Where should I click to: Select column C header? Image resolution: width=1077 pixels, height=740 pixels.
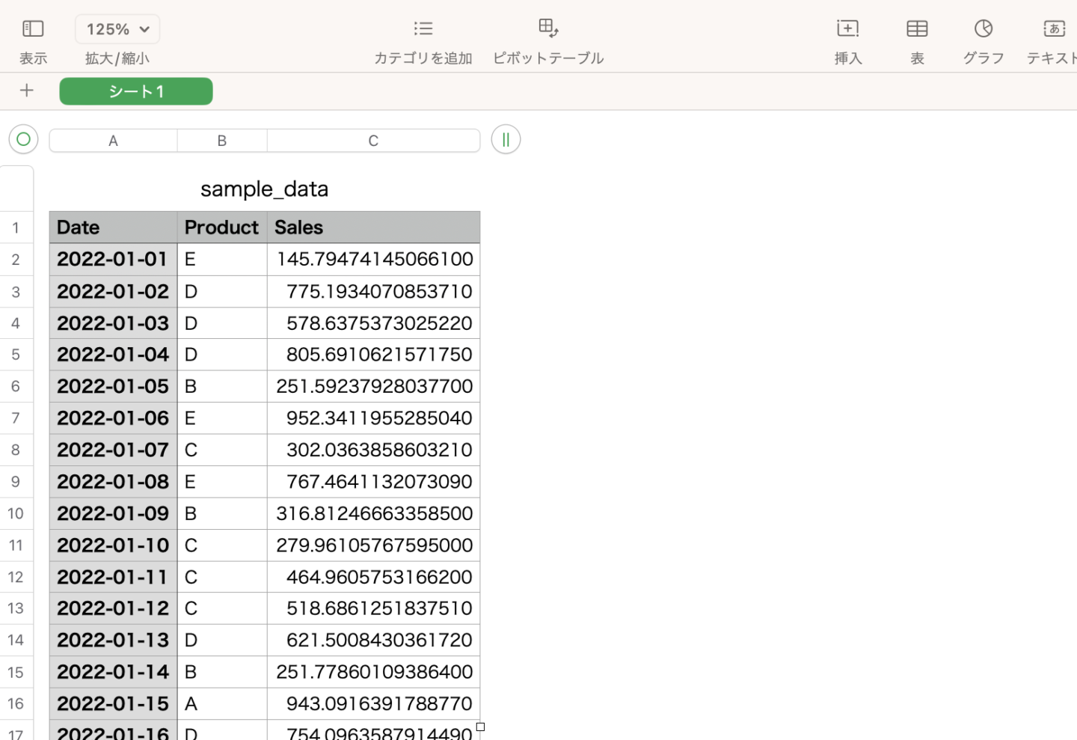[373, 141]
